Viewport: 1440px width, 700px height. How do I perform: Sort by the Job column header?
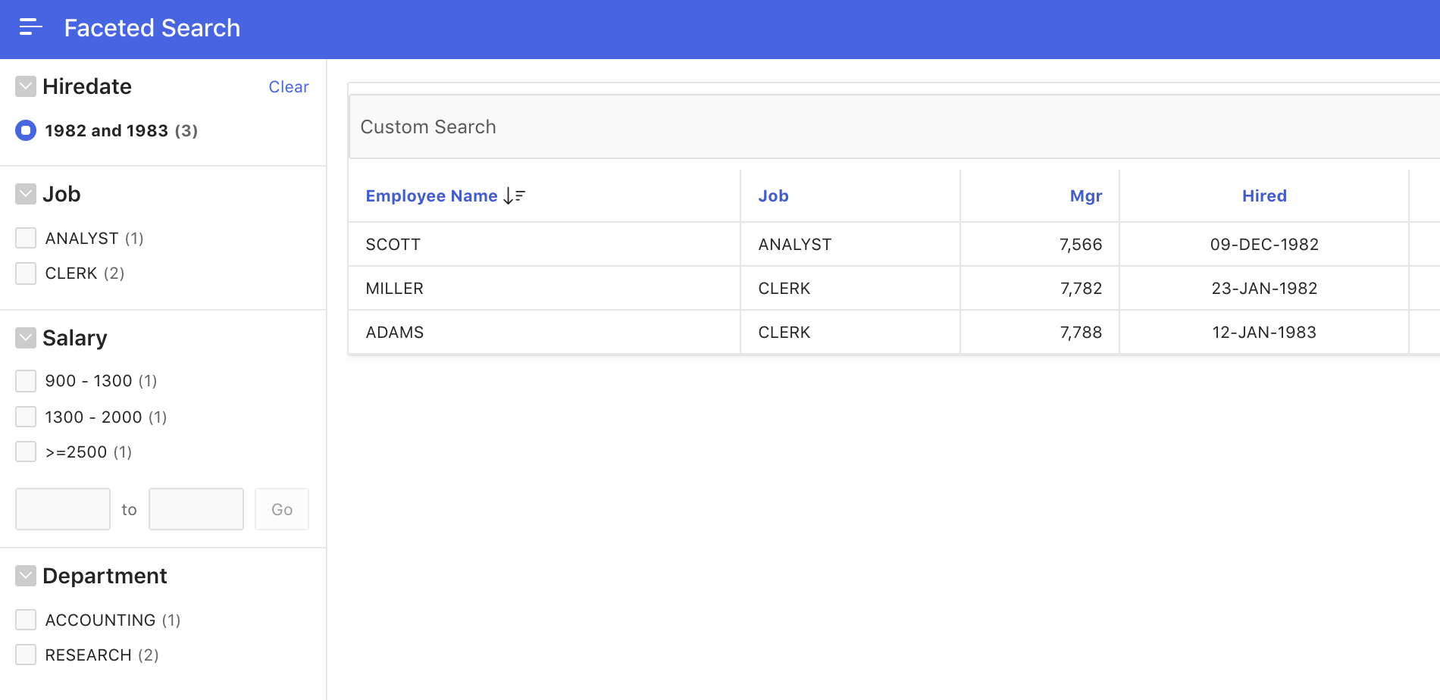tap(774, 195)
